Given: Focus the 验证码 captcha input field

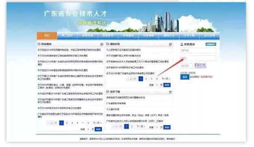Looking at the screenshot, I should pos(187,66).
